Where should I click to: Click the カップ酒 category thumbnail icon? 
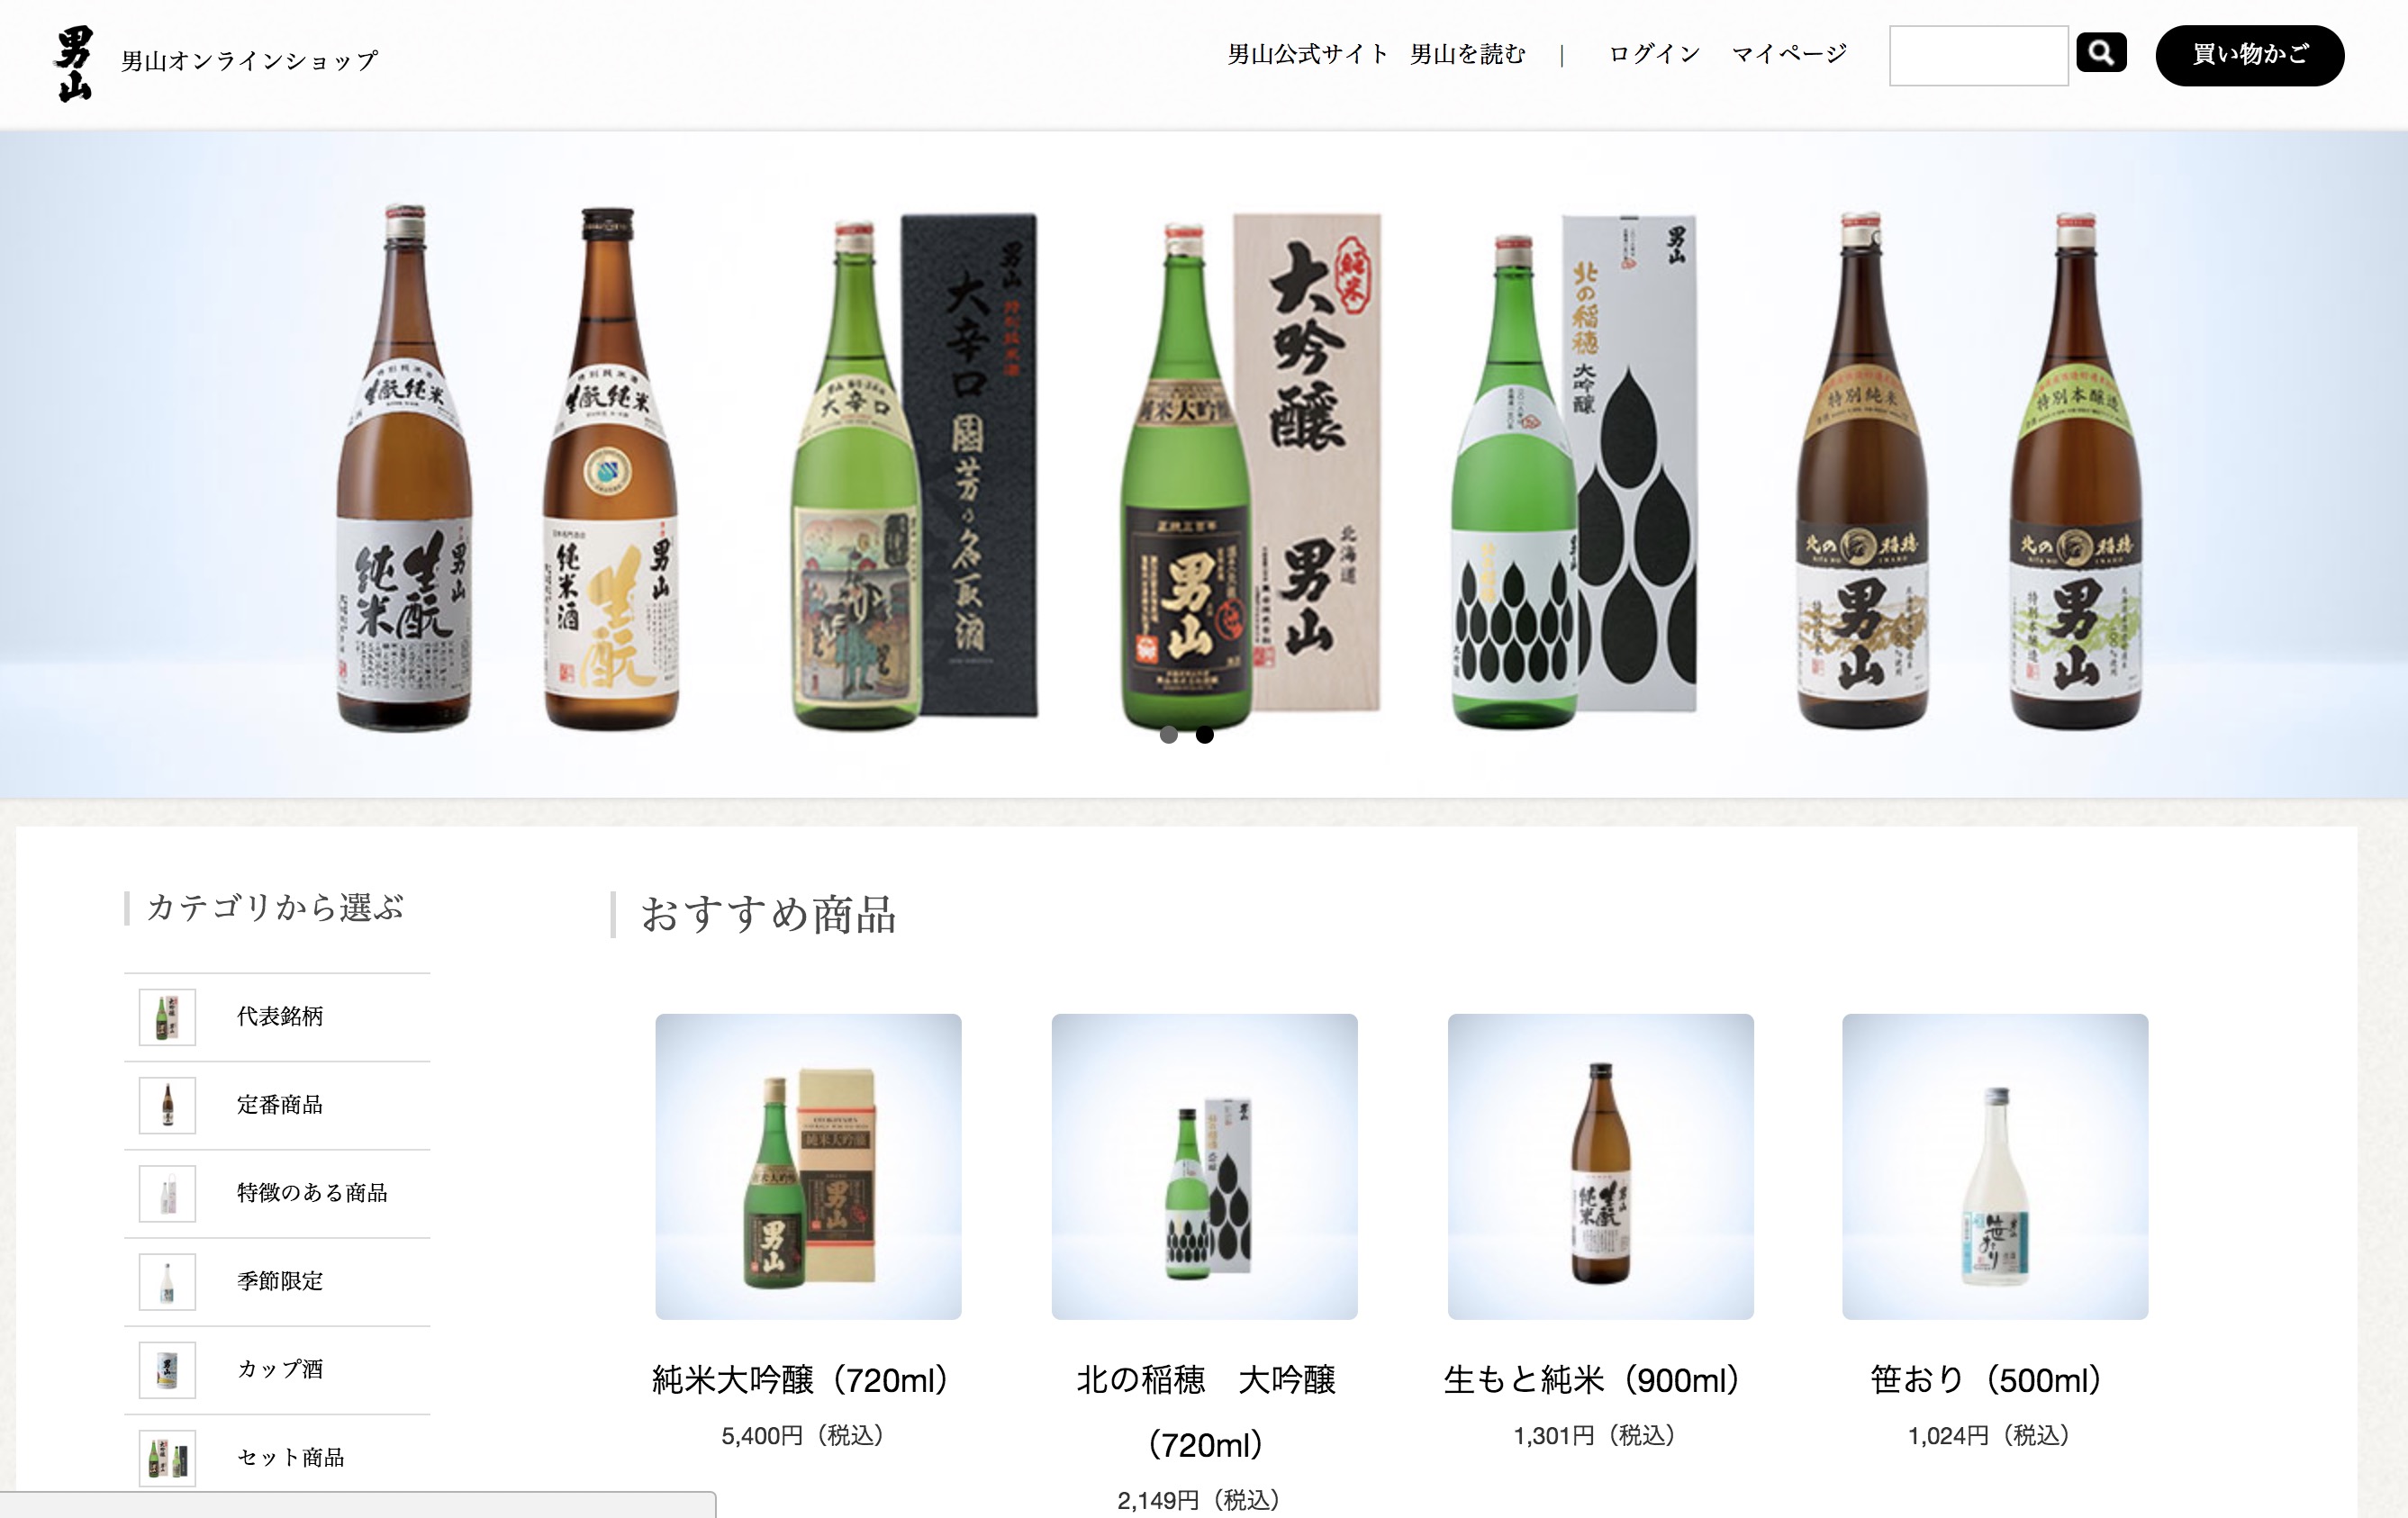pos(167,1369)
